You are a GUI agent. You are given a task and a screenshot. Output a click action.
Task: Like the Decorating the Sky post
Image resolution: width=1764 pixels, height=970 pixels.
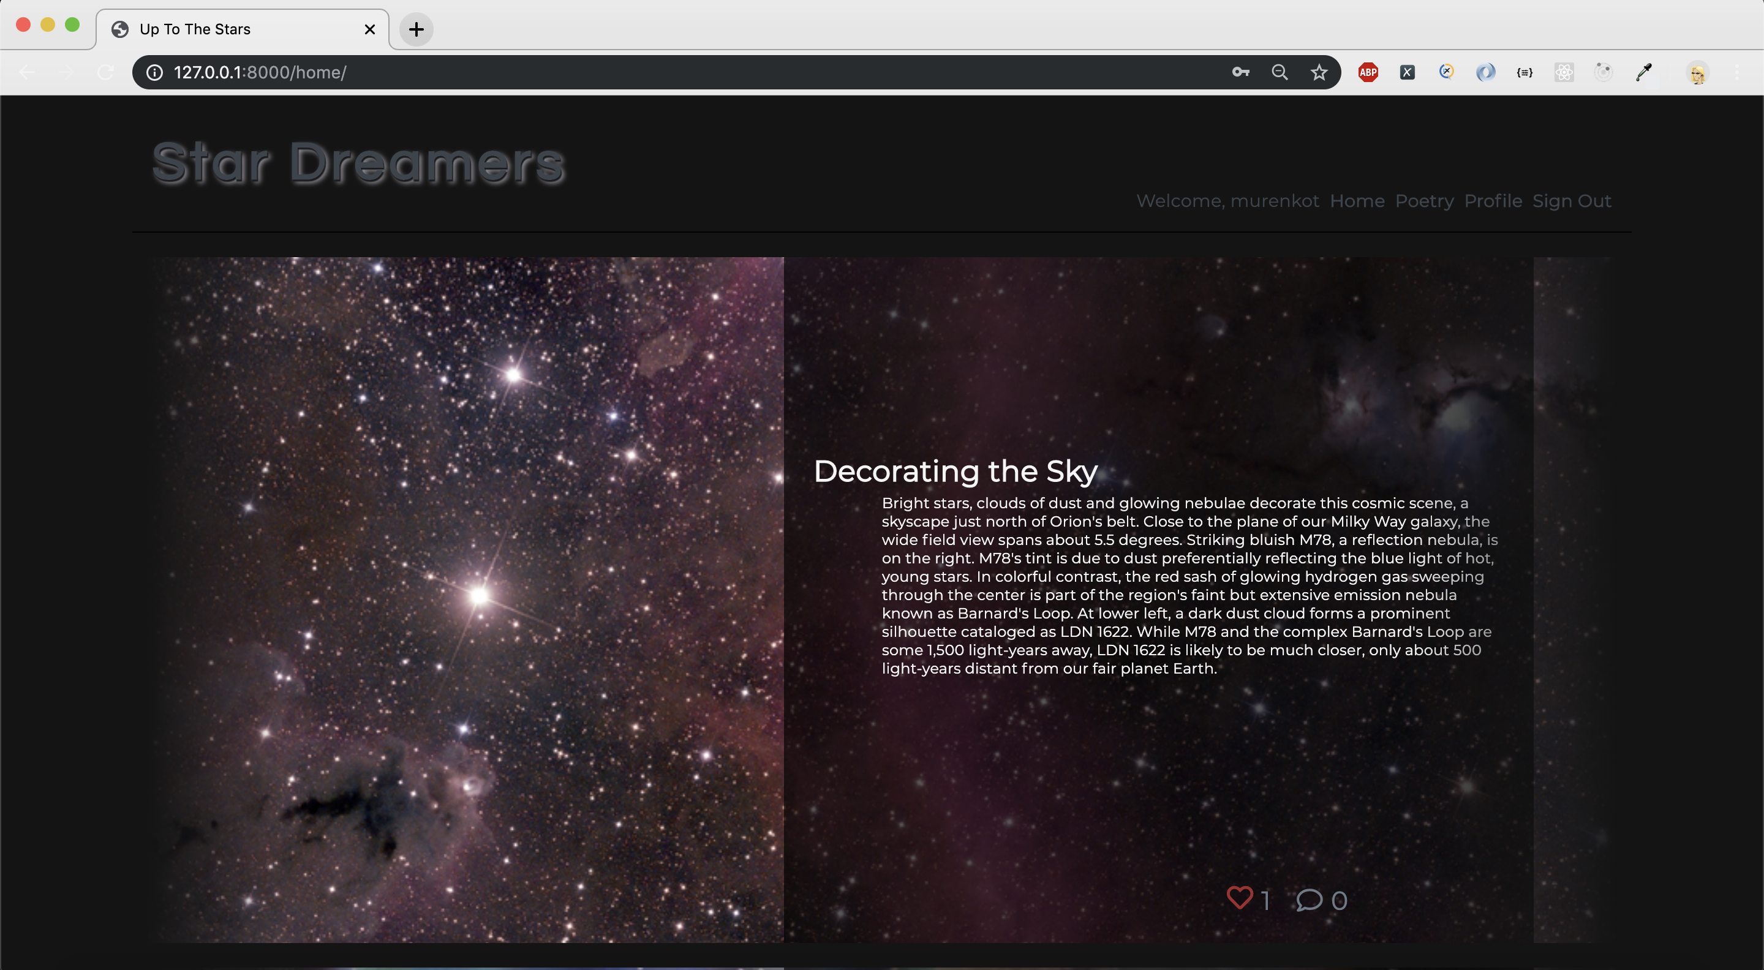pos(1241,898)
